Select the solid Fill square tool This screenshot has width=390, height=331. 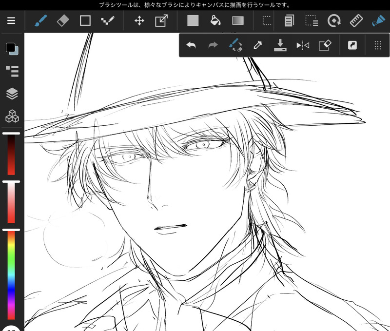193,20
